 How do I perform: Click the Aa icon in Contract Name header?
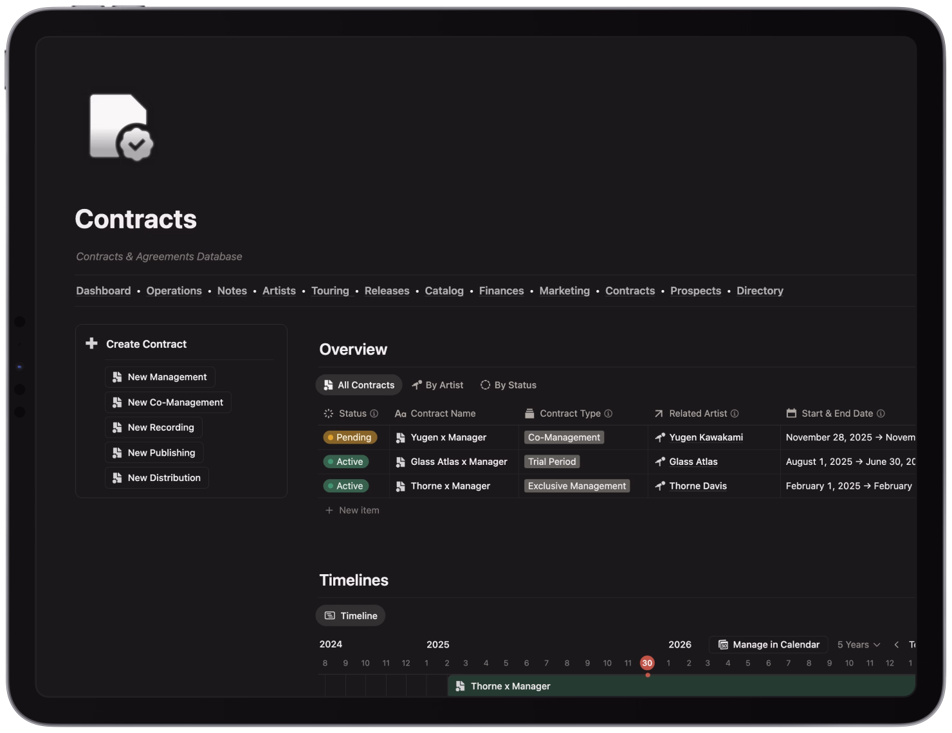400,413
